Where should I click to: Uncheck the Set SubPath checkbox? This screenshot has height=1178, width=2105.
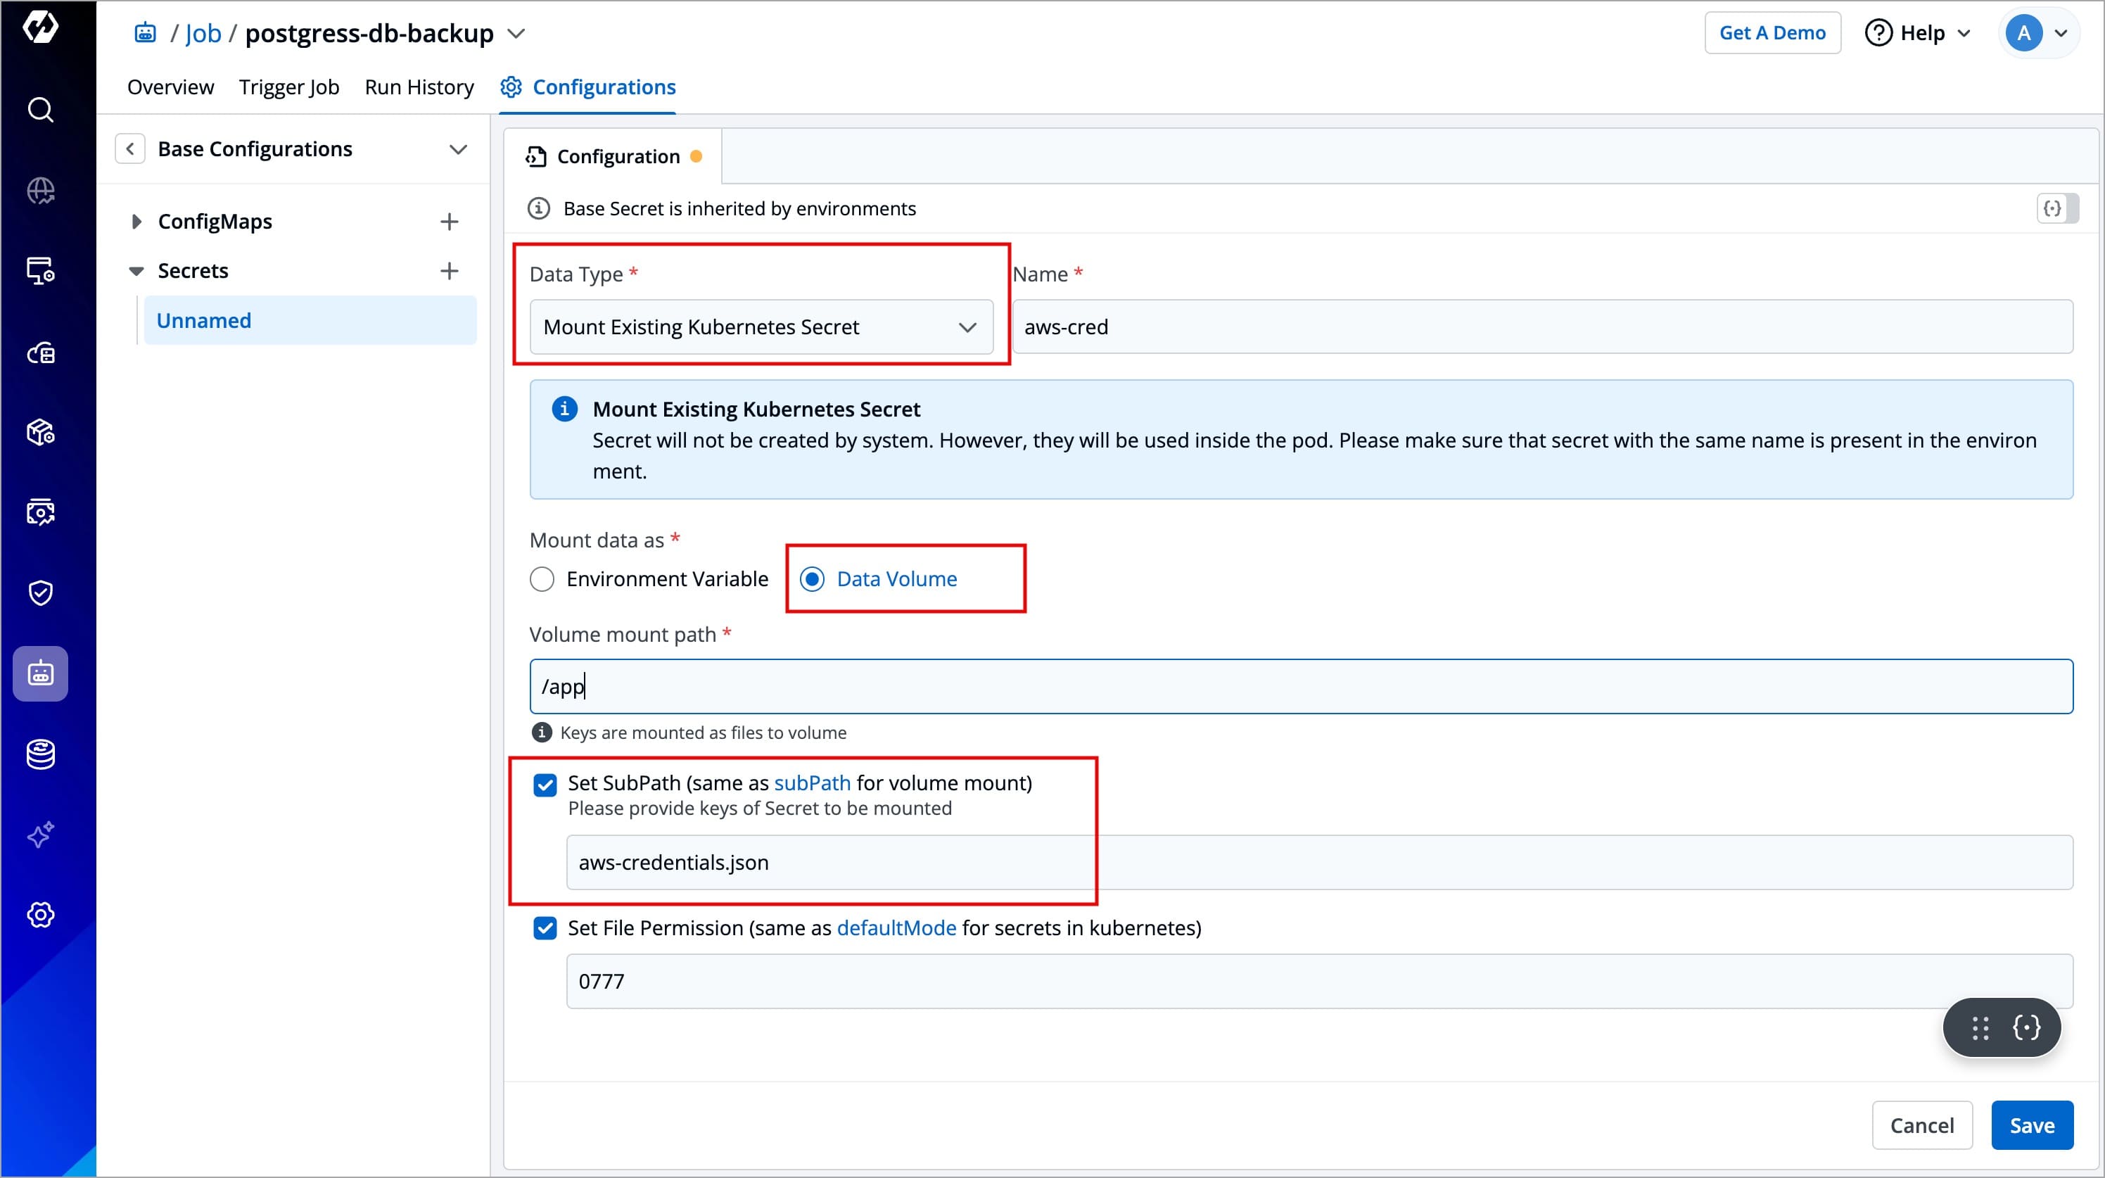tap(545, 785)
